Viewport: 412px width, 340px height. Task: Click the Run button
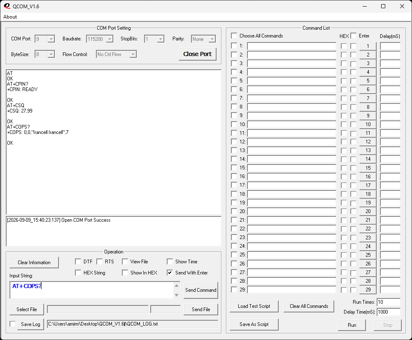(352, 325)
